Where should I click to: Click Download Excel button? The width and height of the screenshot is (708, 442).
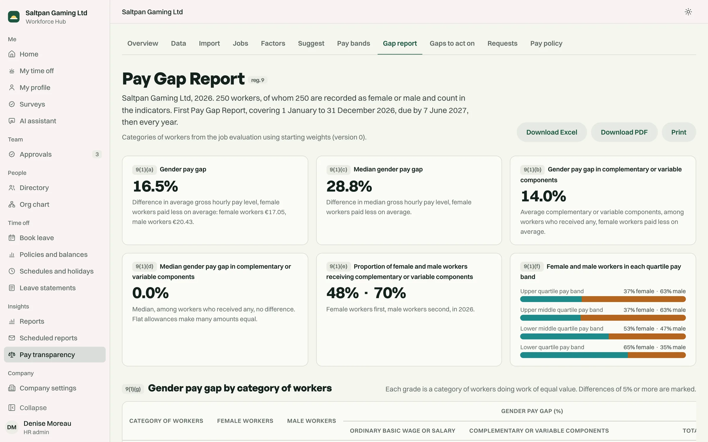pyautogui.click(x=552, y=132)
